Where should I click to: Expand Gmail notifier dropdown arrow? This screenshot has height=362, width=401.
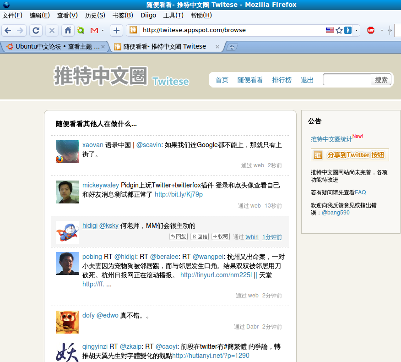(103, 30)
